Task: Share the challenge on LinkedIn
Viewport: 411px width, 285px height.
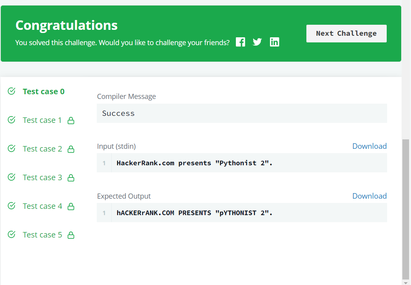Action: click(275, 42)
